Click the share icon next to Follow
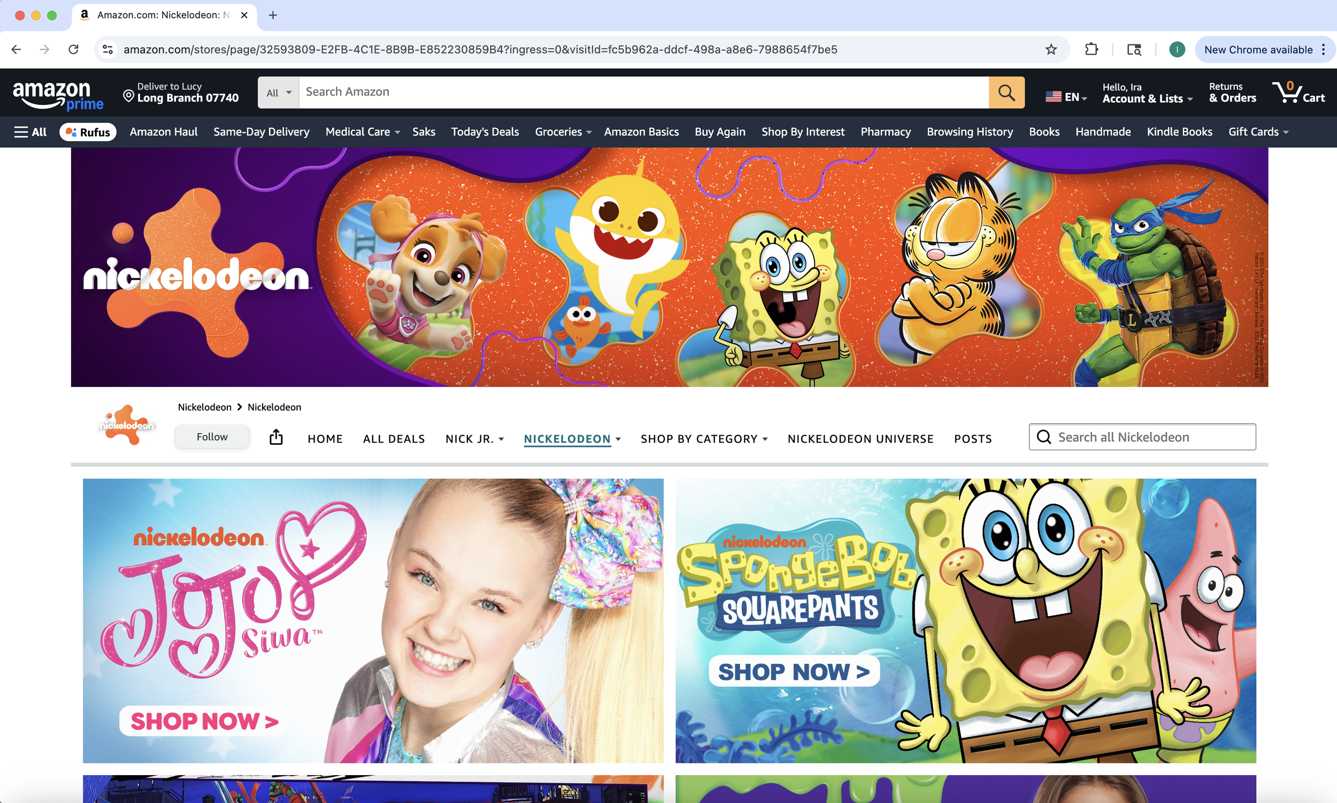The image size is (1337, 803). tap(276, 437)
